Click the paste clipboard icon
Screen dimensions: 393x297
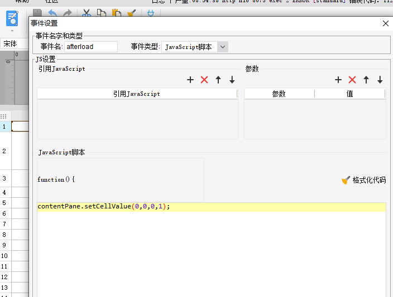pos(117,13)
